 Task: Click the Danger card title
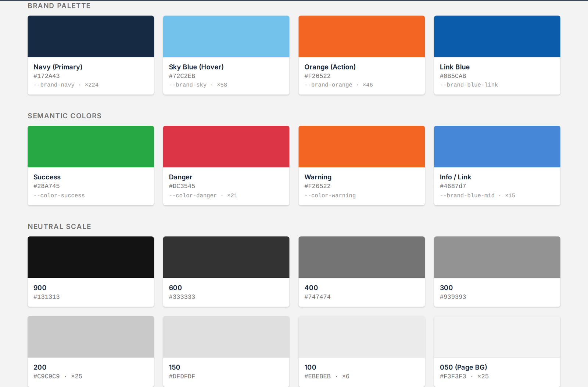coord(180,177)
